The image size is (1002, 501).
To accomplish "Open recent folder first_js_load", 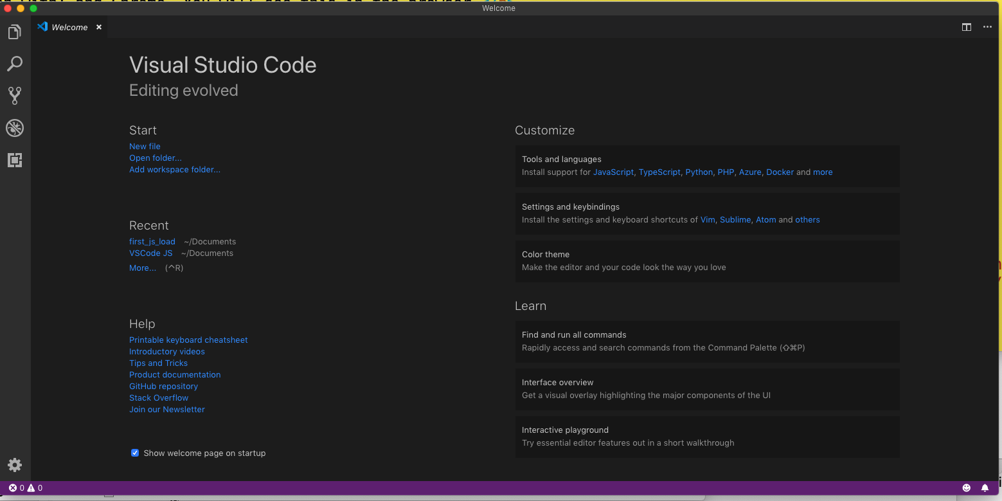I will [152, 241].
